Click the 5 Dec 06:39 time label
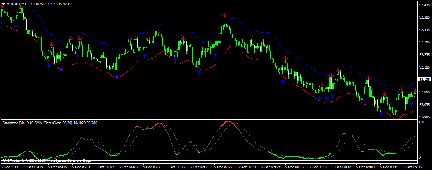Screen dimensions: 432x170 point(152,167)
